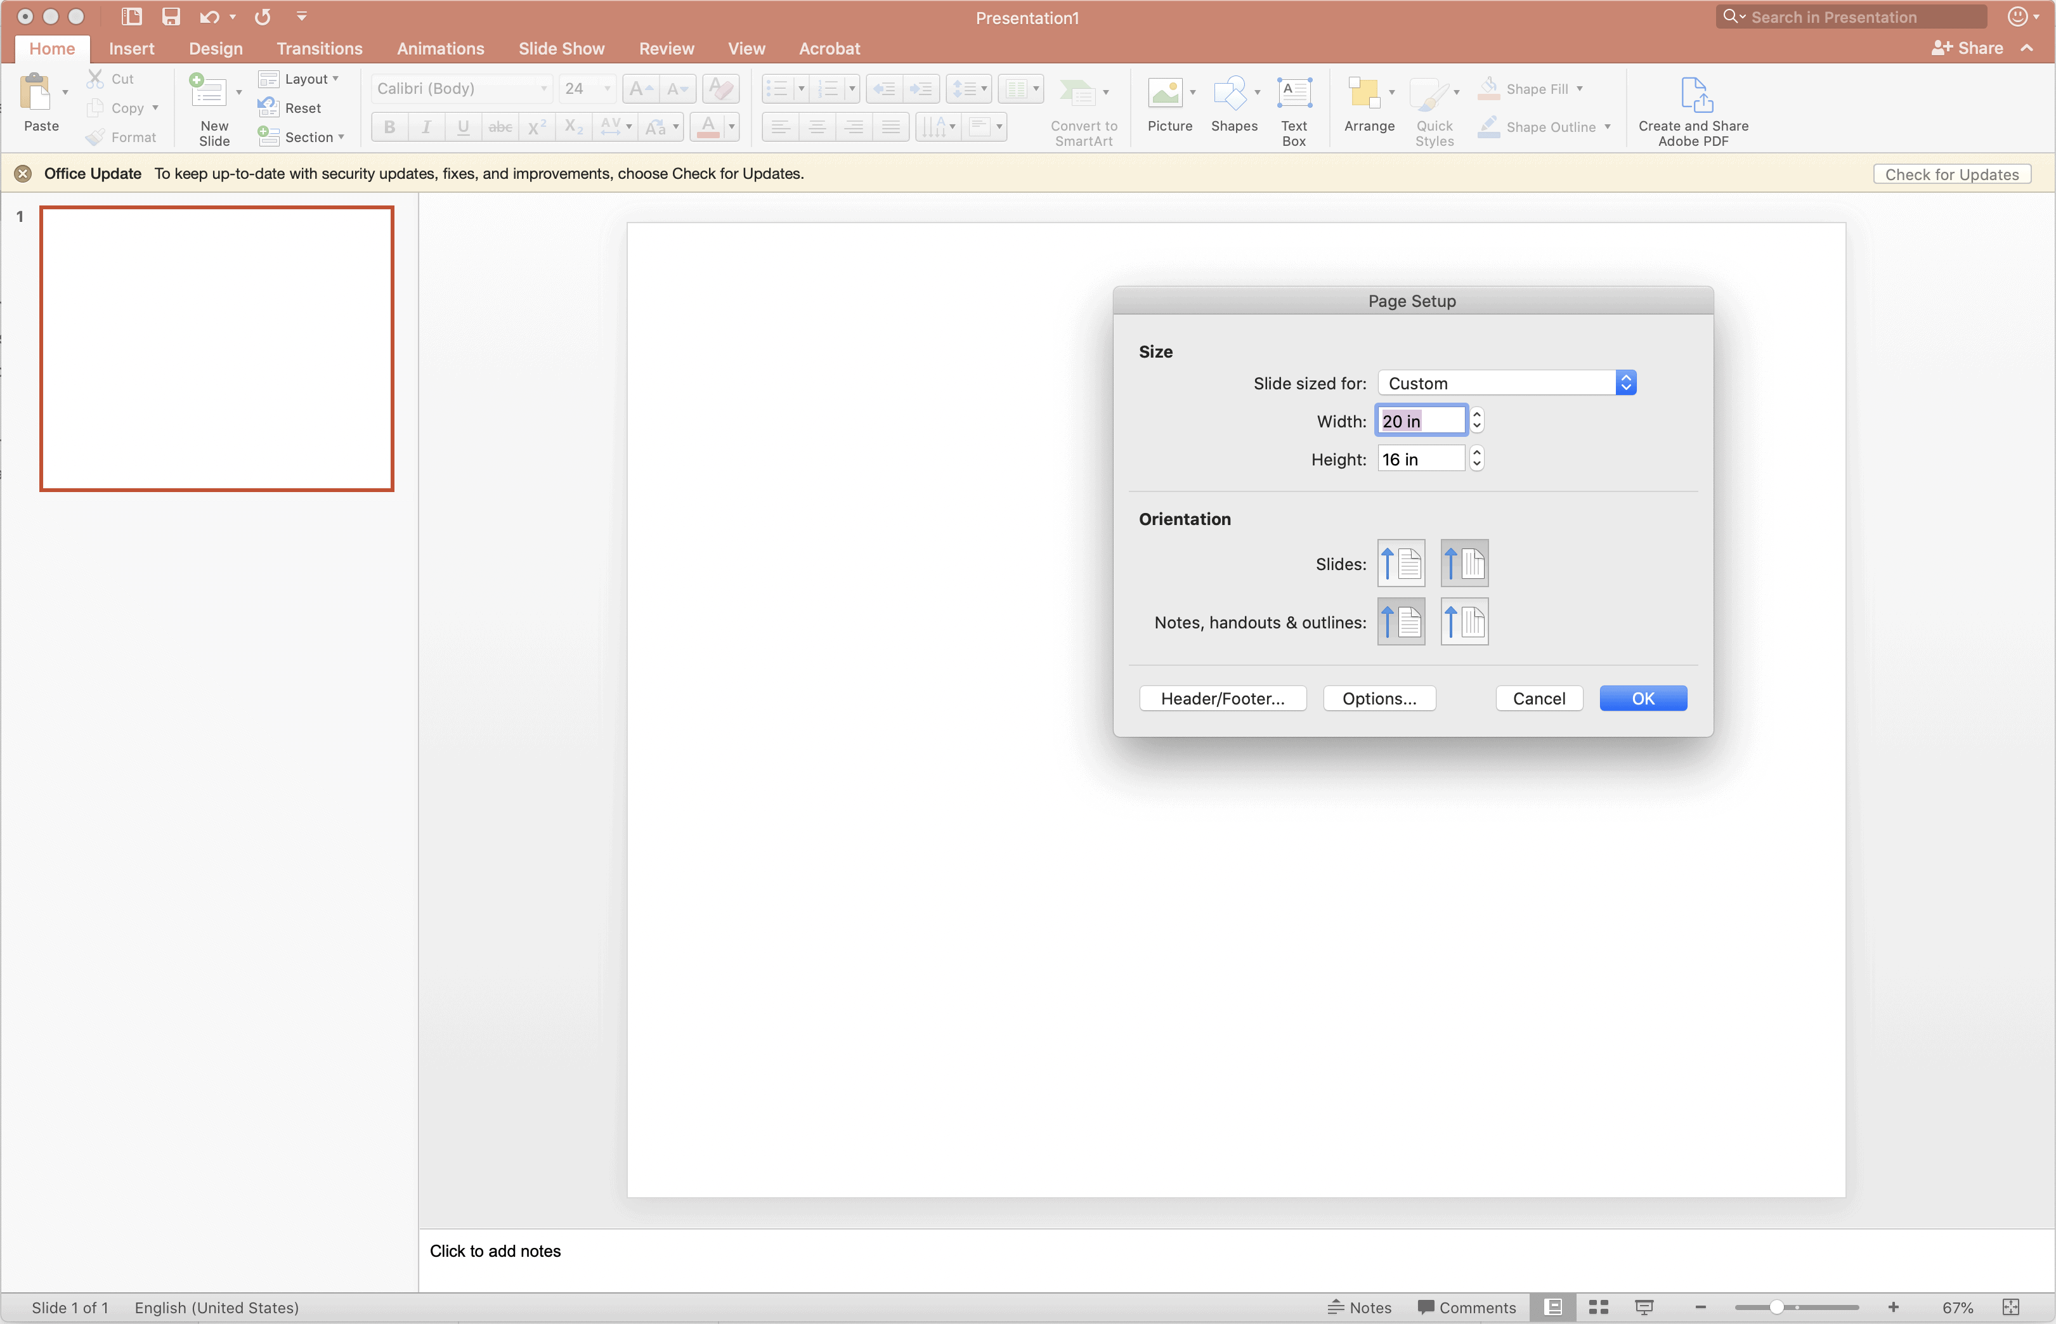Screen dimensions: 2056x1324
Task: Click the Save icon in title bar
Action: click(171, 16)
